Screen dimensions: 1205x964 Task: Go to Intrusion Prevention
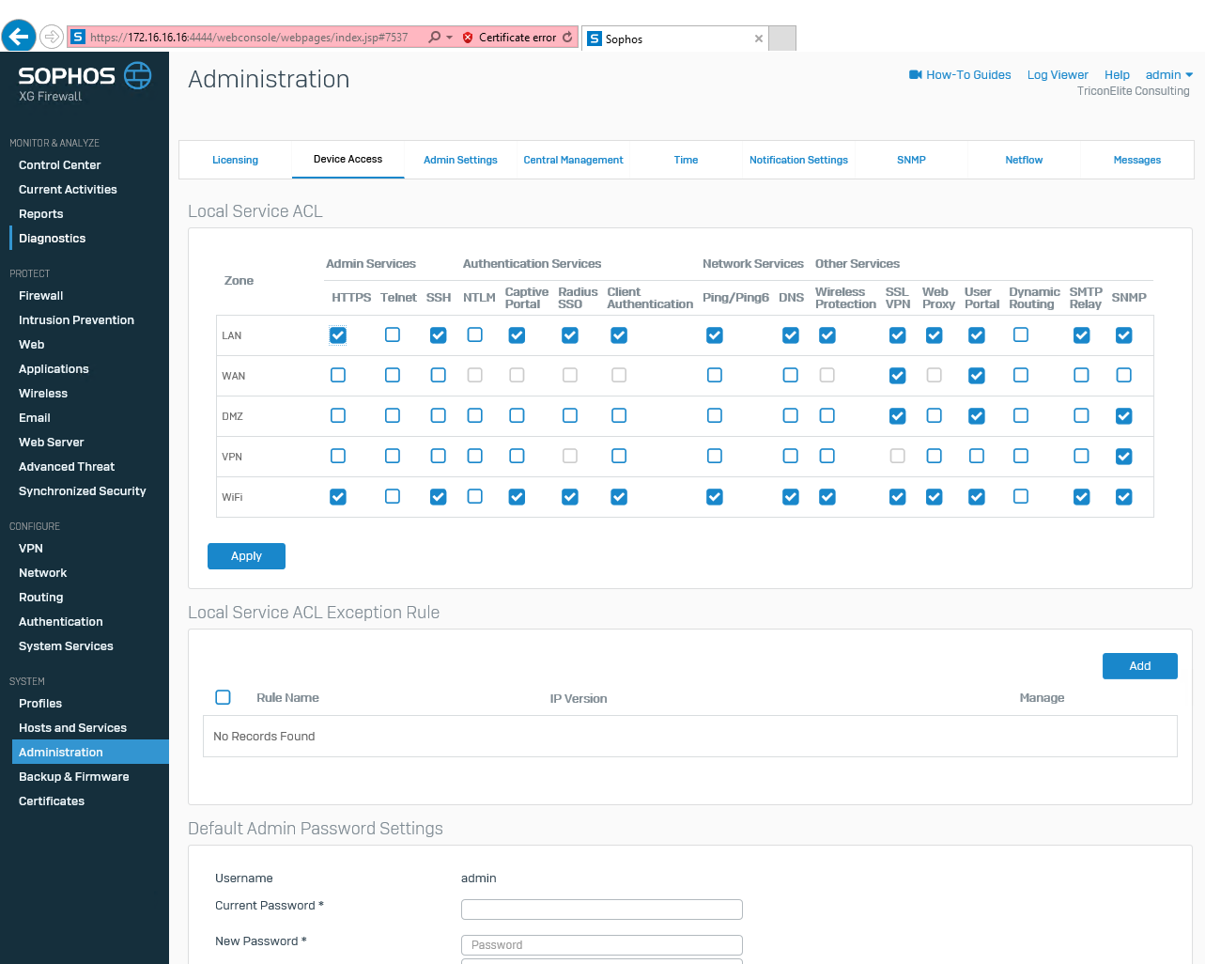tap(76, 320)
